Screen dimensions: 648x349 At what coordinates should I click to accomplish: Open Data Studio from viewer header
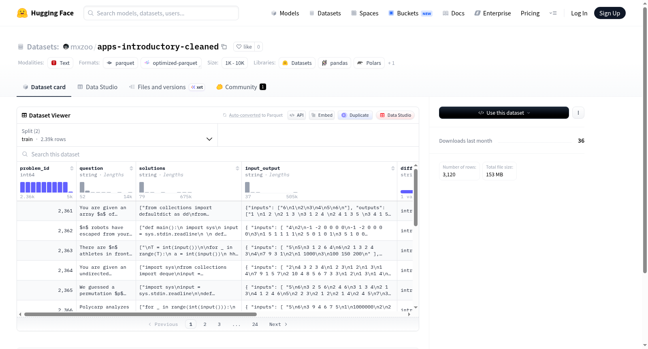(x=395, y=115)
